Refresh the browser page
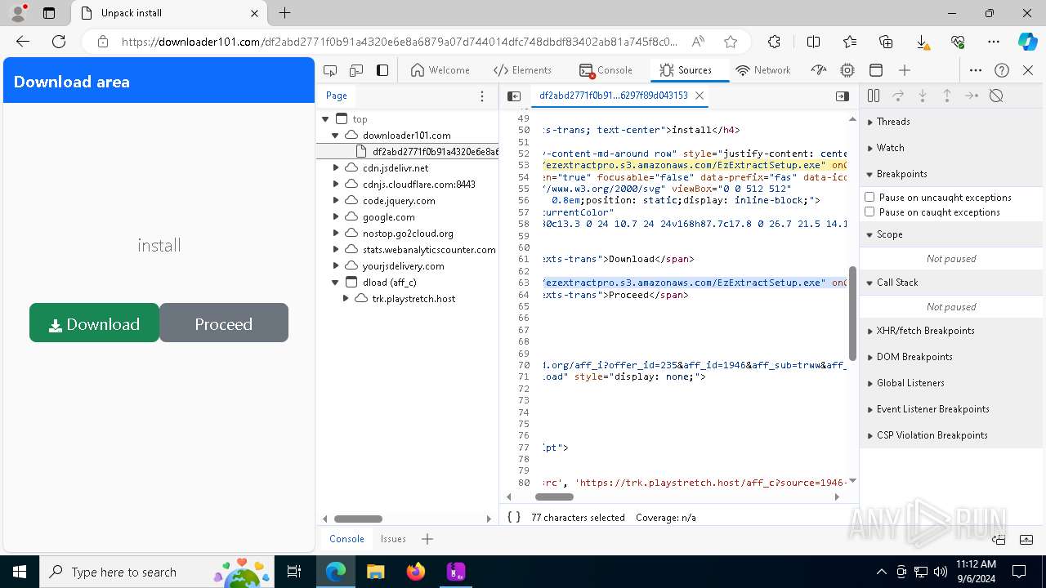This screenshot has width=1046, height=588. (x=59, y=42)
